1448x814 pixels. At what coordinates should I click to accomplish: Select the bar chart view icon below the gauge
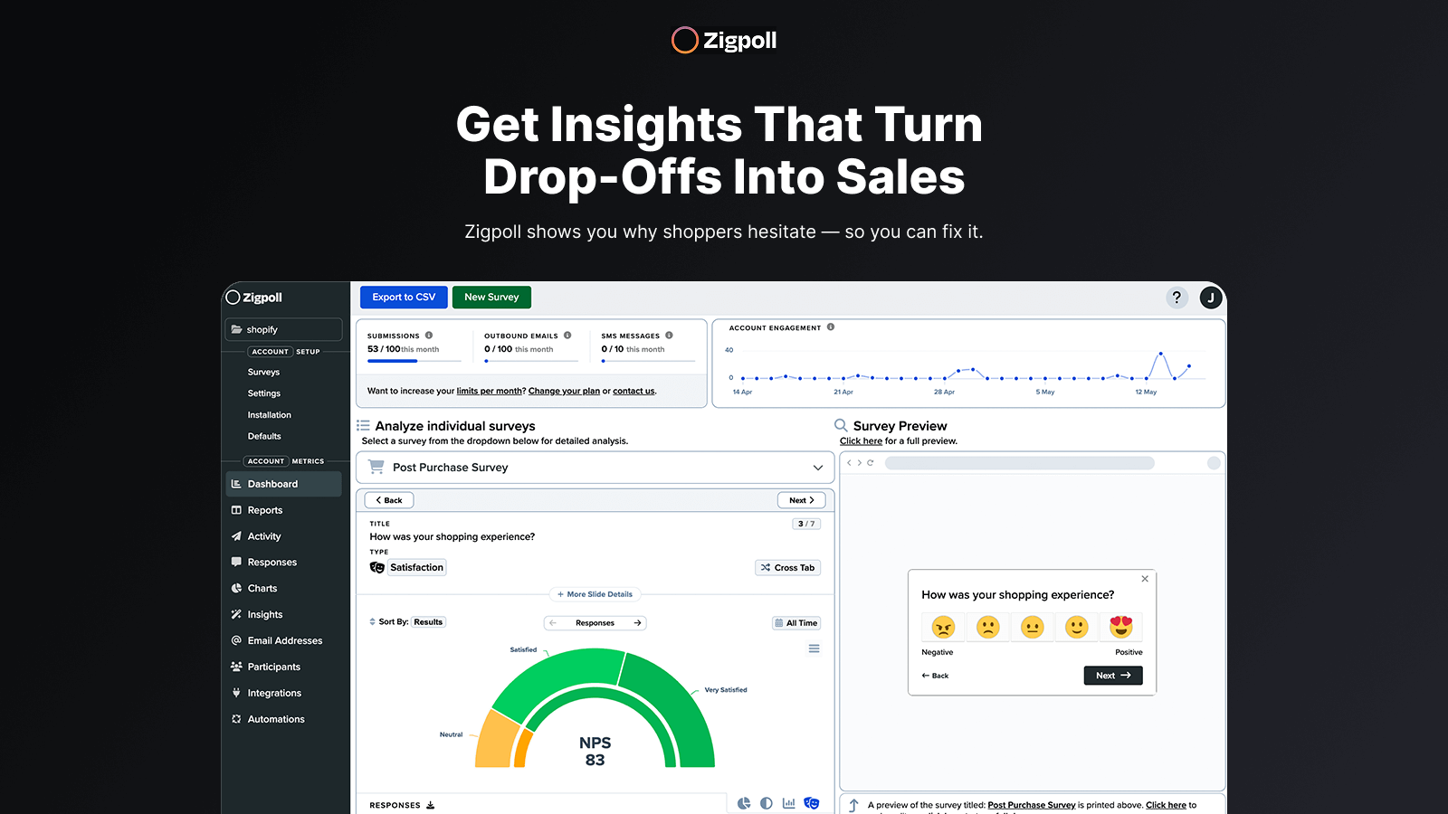788,802
